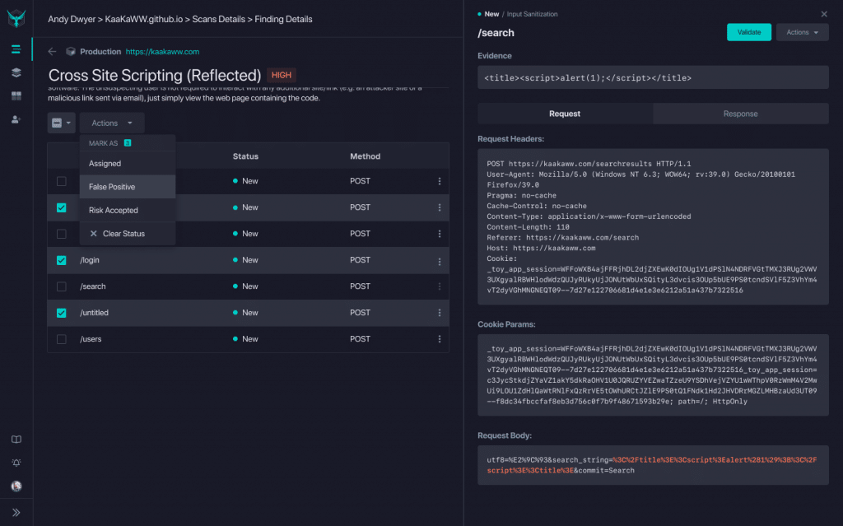Click the HIGH severity badge
Image resolution: width=843 pixels, height=526 pixels.
[282, 75]
